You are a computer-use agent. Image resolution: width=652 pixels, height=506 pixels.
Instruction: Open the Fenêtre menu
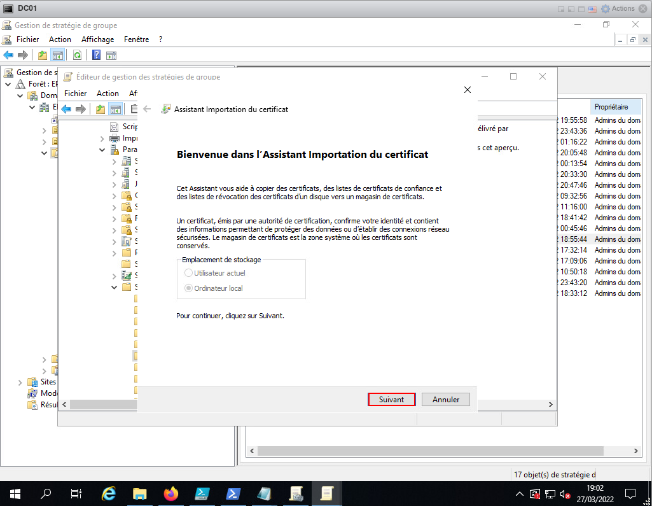(x=136, y=39)
